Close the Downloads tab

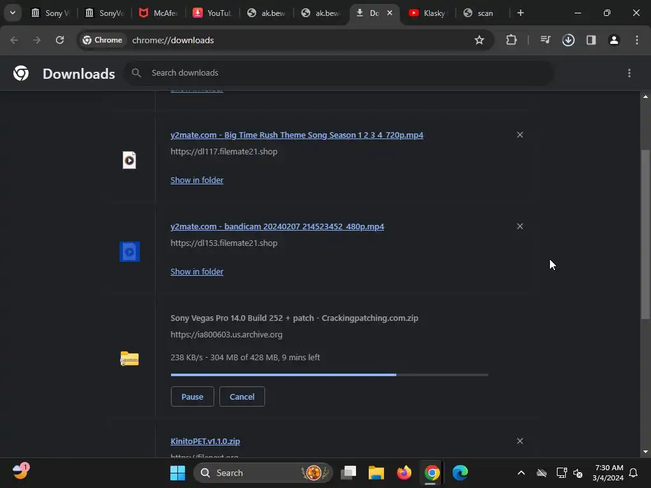pyautogui.click(x=390, y=13)
